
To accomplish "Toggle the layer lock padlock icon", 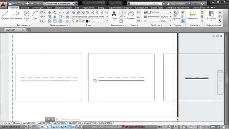I will point(83,21).
